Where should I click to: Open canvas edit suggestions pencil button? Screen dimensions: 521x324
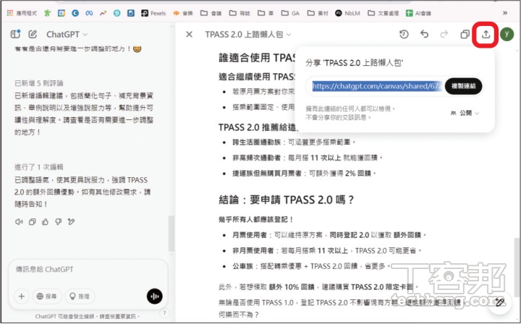(499, 302)
